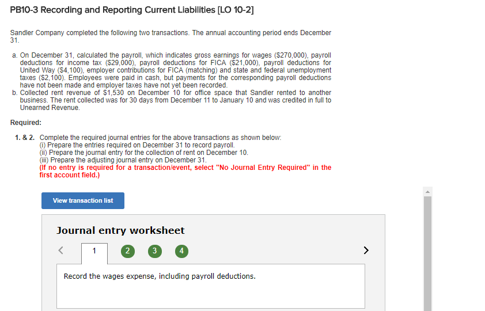Click the PB10-3 problem title
485x311 pixels.
coord(132,10)
